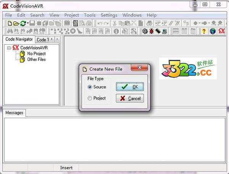Open the View menu
The height and width of the screenshot is (174, 229).
tap(54, 15)
